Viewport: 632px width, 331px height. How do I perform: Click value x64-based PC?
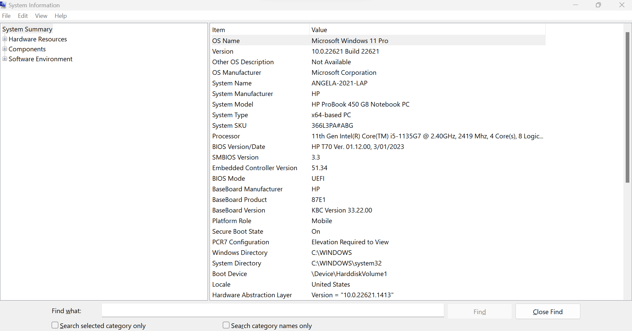[x=331, y=115]
